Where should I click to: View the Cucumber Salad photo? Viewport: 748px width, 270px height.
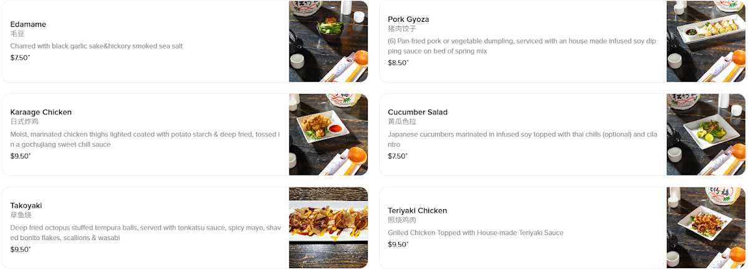point(706,134)
